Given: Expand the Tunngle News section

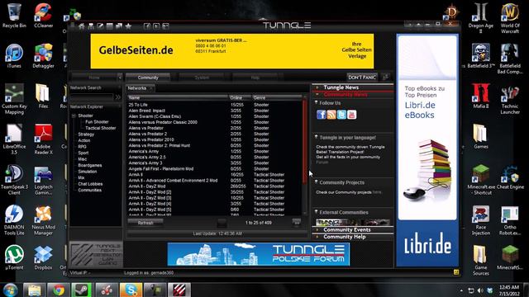Looking at the screenshot, I should tap(353, 87).
